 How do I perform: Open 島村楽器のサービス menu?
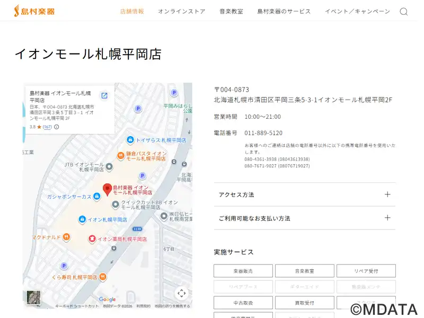click(x=284, y=11)
